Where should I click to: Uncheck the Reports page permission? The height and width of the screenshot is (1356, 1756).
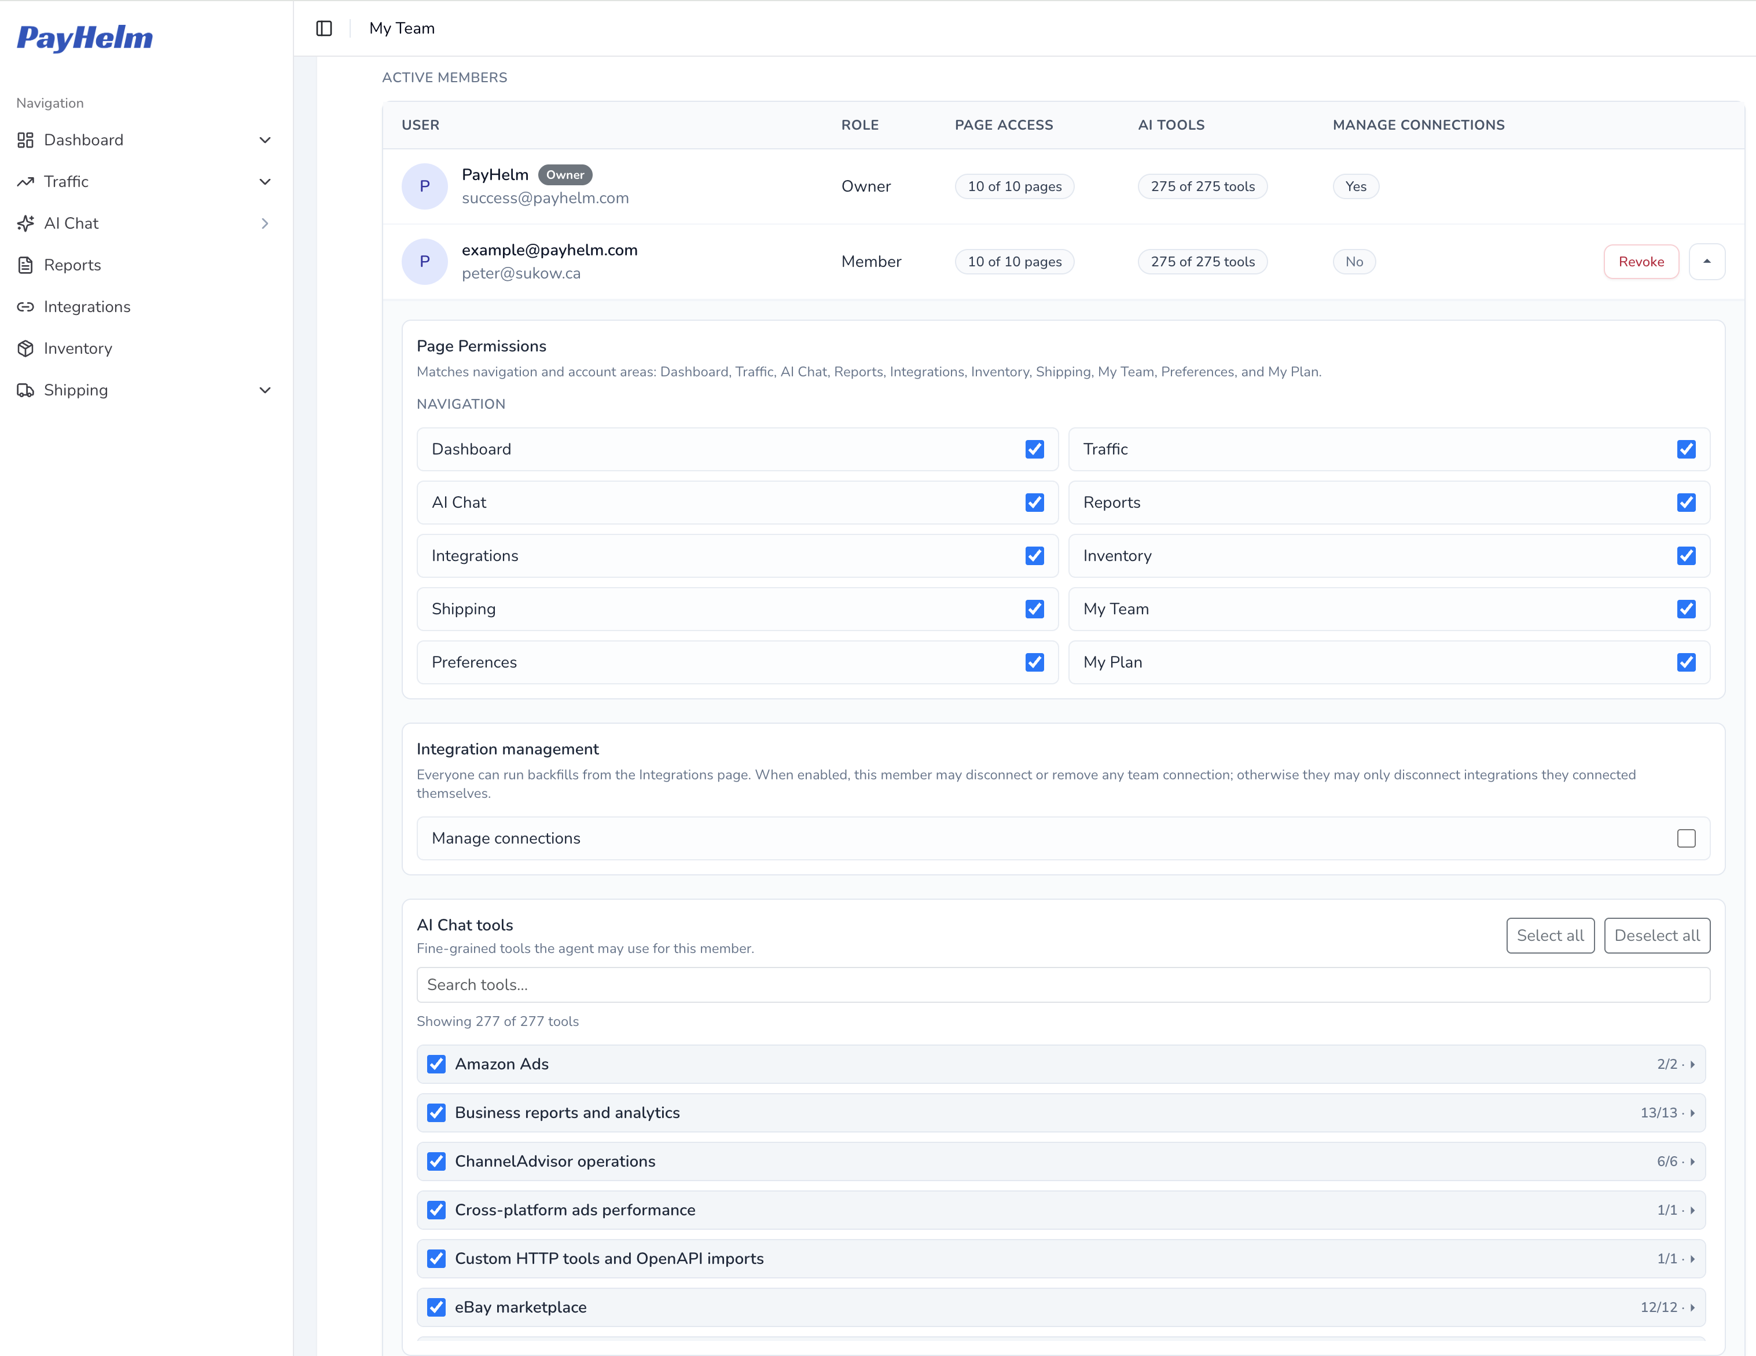1686,503
